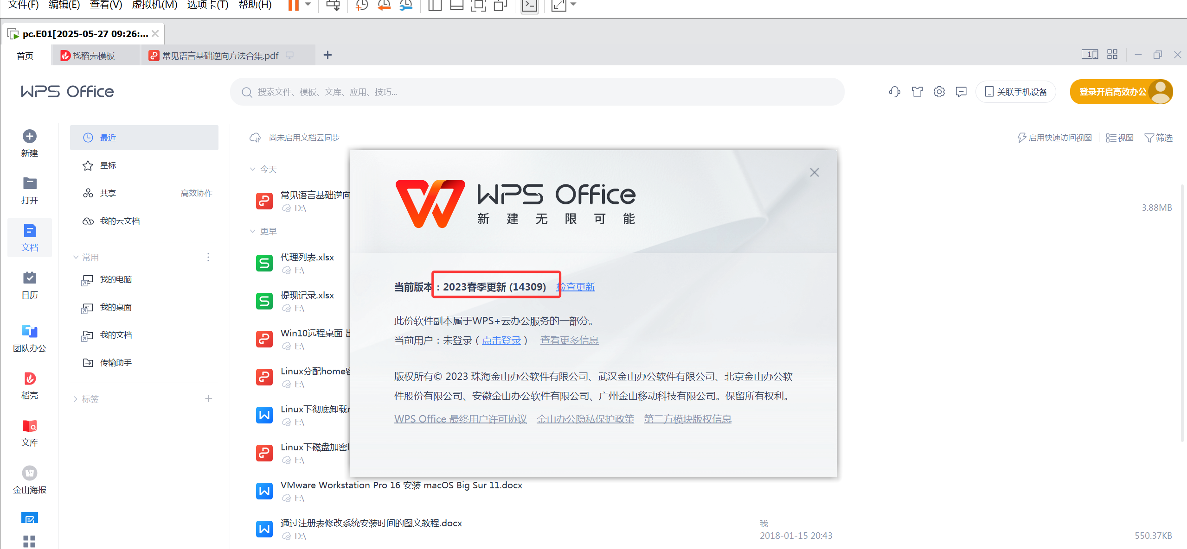Click the Word icon for VMware Workstation docx

(x=264, y=491)
